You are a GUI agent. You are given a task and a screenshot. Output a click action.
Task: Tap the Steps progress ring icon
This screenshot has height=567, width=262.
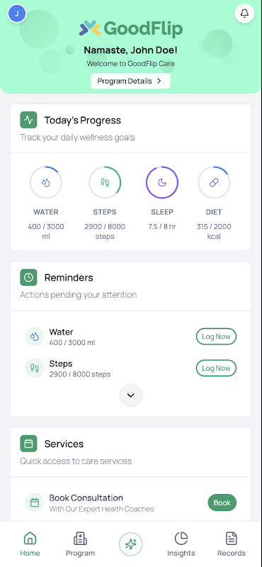coord(105,183)
